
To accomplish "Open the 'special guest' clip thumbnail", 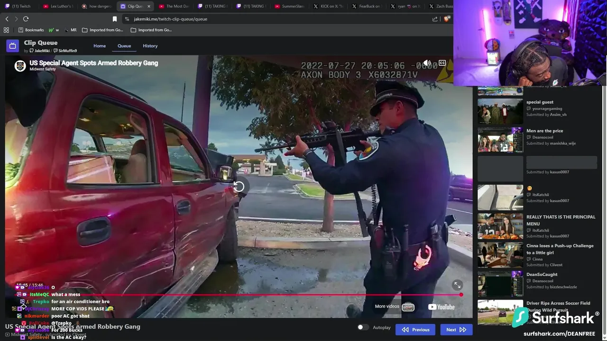I will tap(500, 111).
